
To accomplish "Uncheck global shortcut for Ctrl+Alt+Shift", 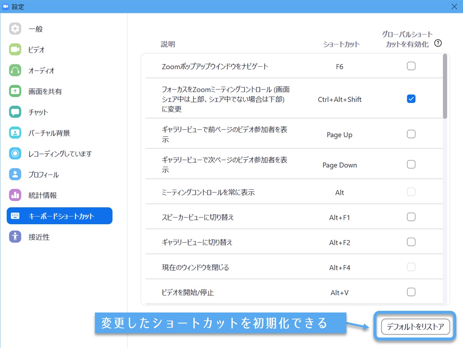I will click(411, 99).
